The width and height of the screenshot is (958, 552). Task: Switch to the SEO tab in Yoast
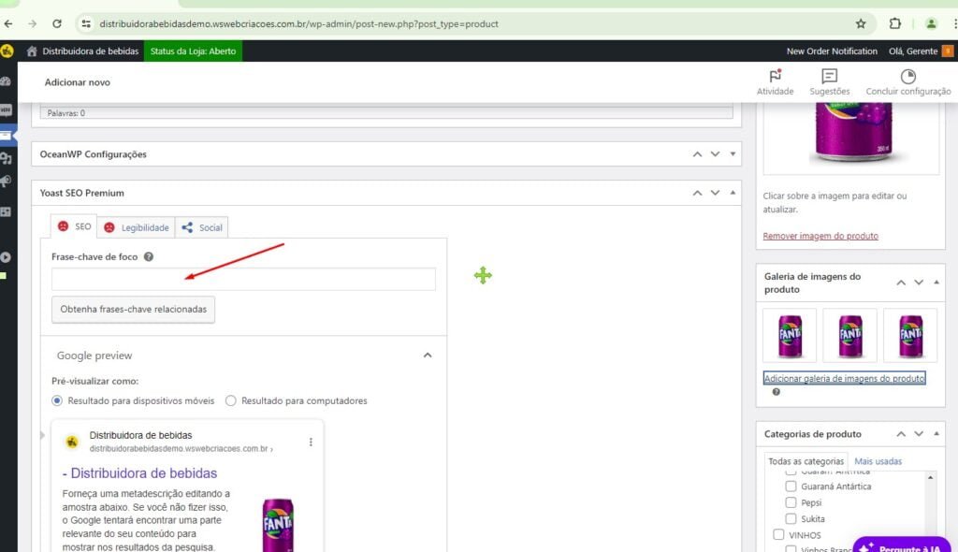pos(74,226)
